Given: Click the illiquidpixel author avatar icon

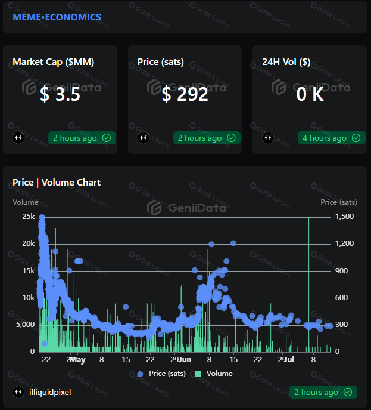Looking at the screenshot, I should [18, 392].
